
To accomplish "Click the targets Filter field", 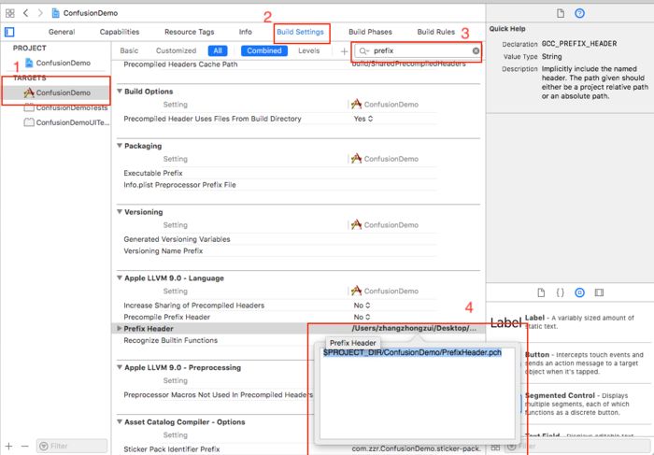I will [72, 446].
